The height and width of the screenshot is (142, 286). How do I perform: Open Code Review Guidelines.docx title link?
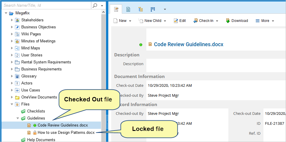pos(189,44)
